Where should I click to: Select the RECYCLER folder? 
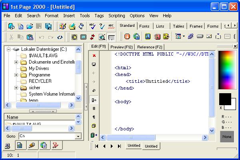[40, 81]
